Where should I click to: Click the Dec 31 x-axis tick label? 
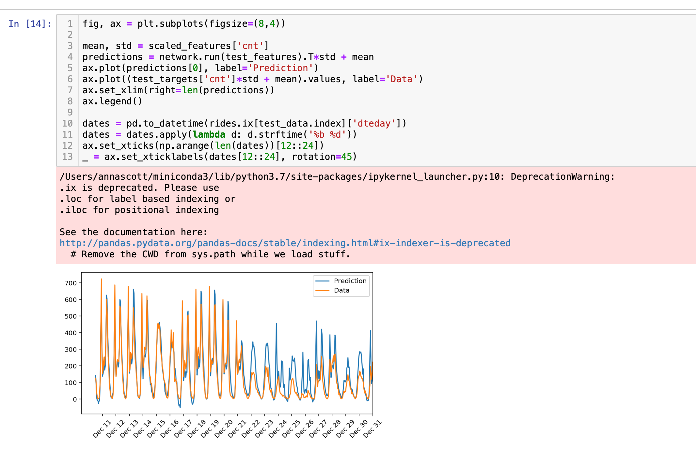(372, 429)
